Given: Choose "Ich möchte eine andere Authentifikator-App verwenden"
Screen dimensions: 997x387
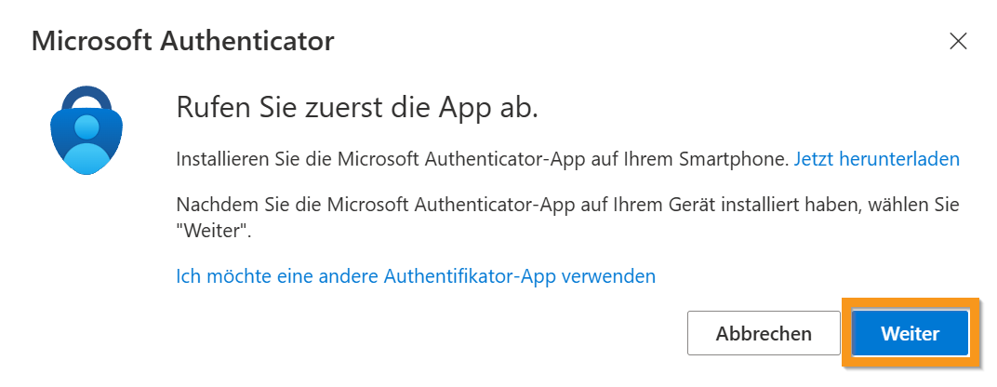Looking at the screenshot, I should [x=416, y=275].
